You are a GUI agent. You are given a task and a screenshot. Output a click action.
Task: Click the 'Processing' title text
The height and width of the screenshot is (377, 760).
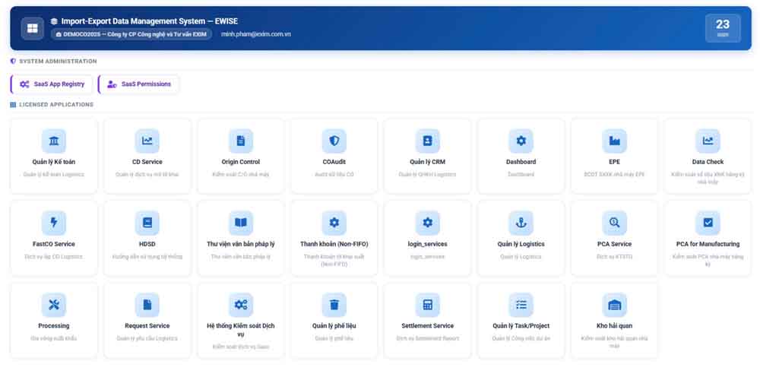click(x=54, y=326)
